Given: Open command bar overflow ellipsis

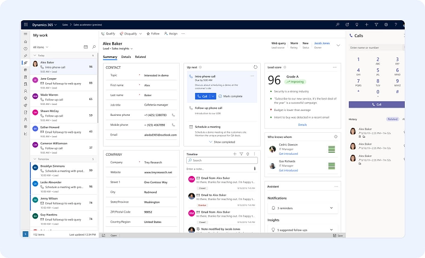Looking at the screenshot, I should [183, 34].
